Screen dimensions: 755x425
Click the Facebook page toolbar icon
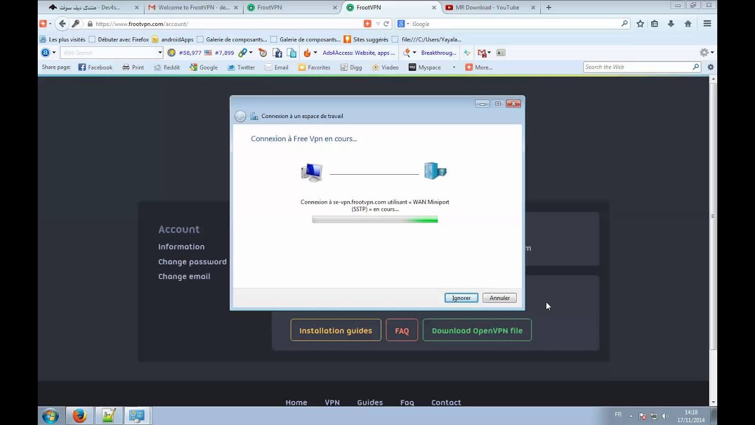point(277,53)
